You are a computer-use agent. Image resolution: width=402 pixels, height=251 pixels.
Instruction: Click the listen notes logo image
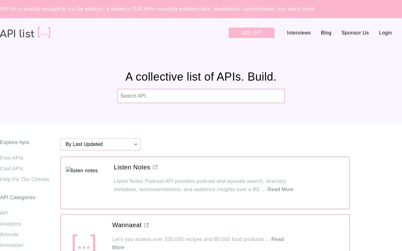coord(82,170)
